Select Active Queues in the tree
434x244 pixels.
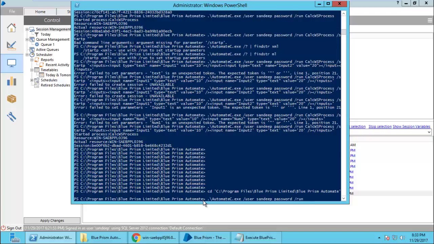47,49
